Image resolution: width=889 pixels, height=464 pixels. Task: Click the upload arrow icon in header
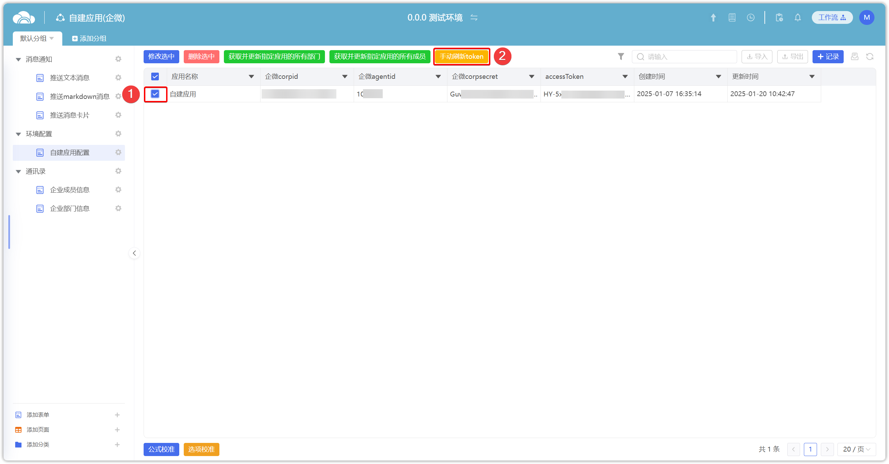point(713,18)
